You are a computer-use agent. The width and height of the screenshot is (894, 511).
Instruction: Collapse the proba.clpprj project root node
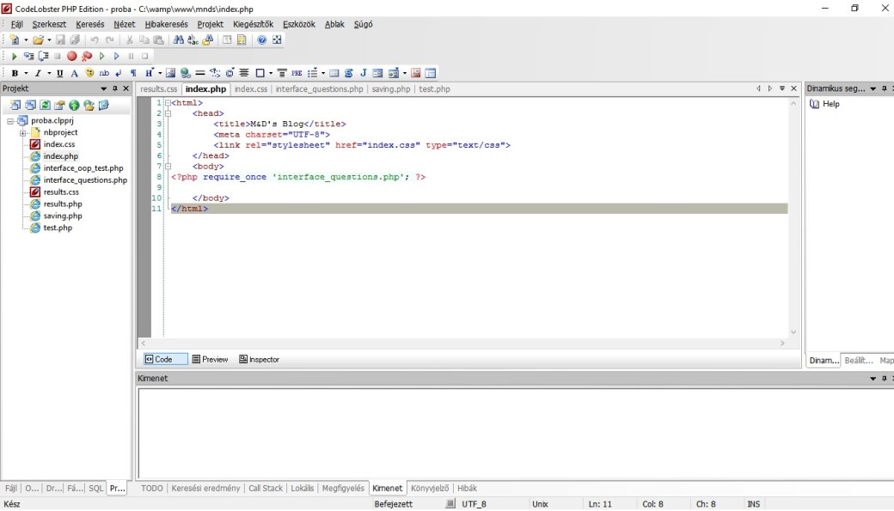click(x=10, y=121)
